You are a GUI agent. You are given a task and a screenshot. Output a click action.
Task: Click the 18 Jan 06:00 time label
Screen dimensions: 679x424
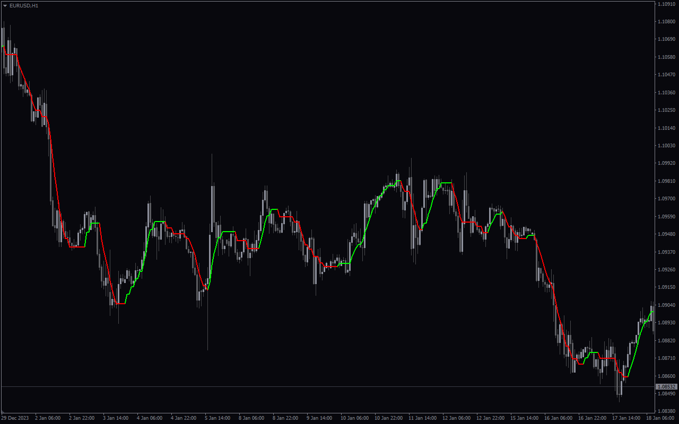(x=660, y=418)
